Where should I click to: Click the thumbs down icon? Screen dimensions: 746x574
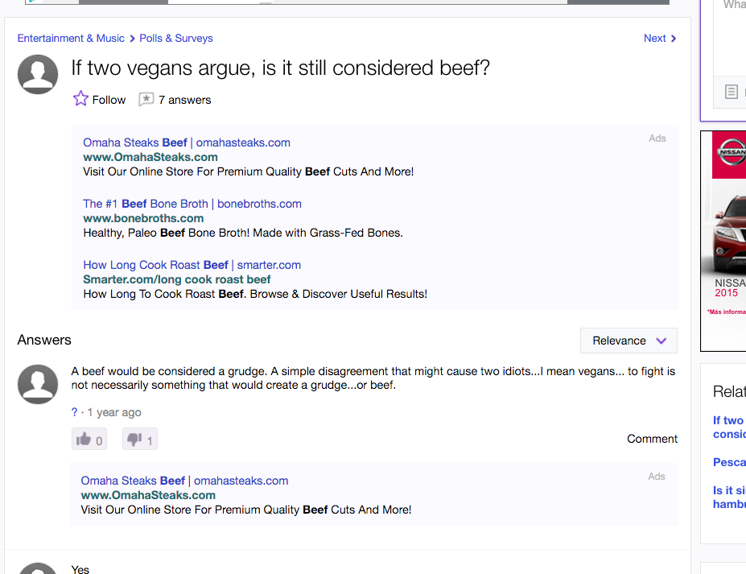pyautogui.click(x=134, y=440)
